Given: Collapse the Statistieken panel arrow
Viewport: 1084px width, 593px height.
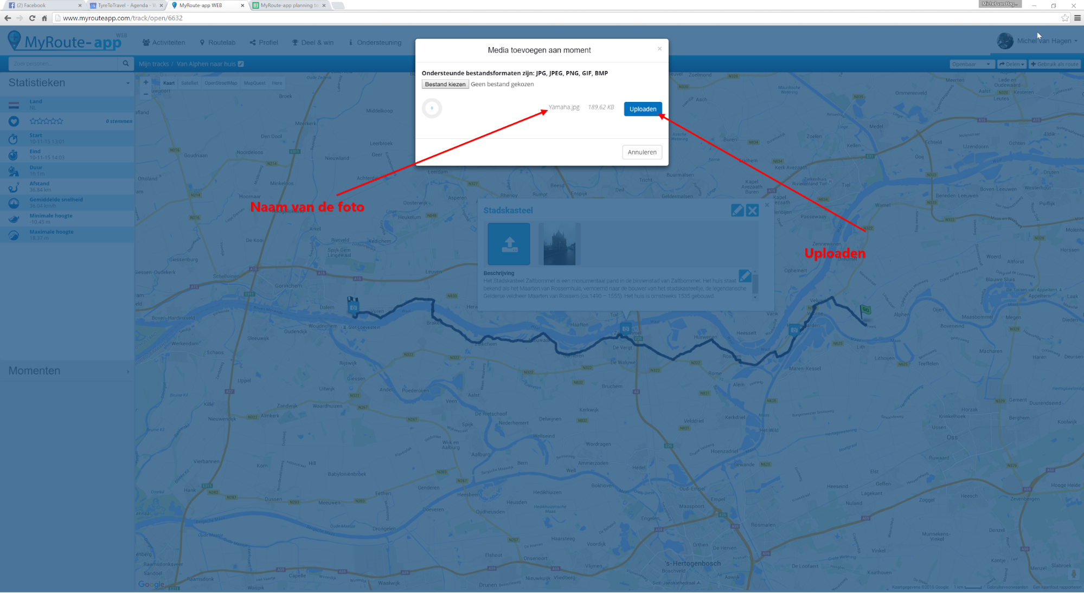Looking at the screenshot, I should pyautogui.click(x=128, y=83).
